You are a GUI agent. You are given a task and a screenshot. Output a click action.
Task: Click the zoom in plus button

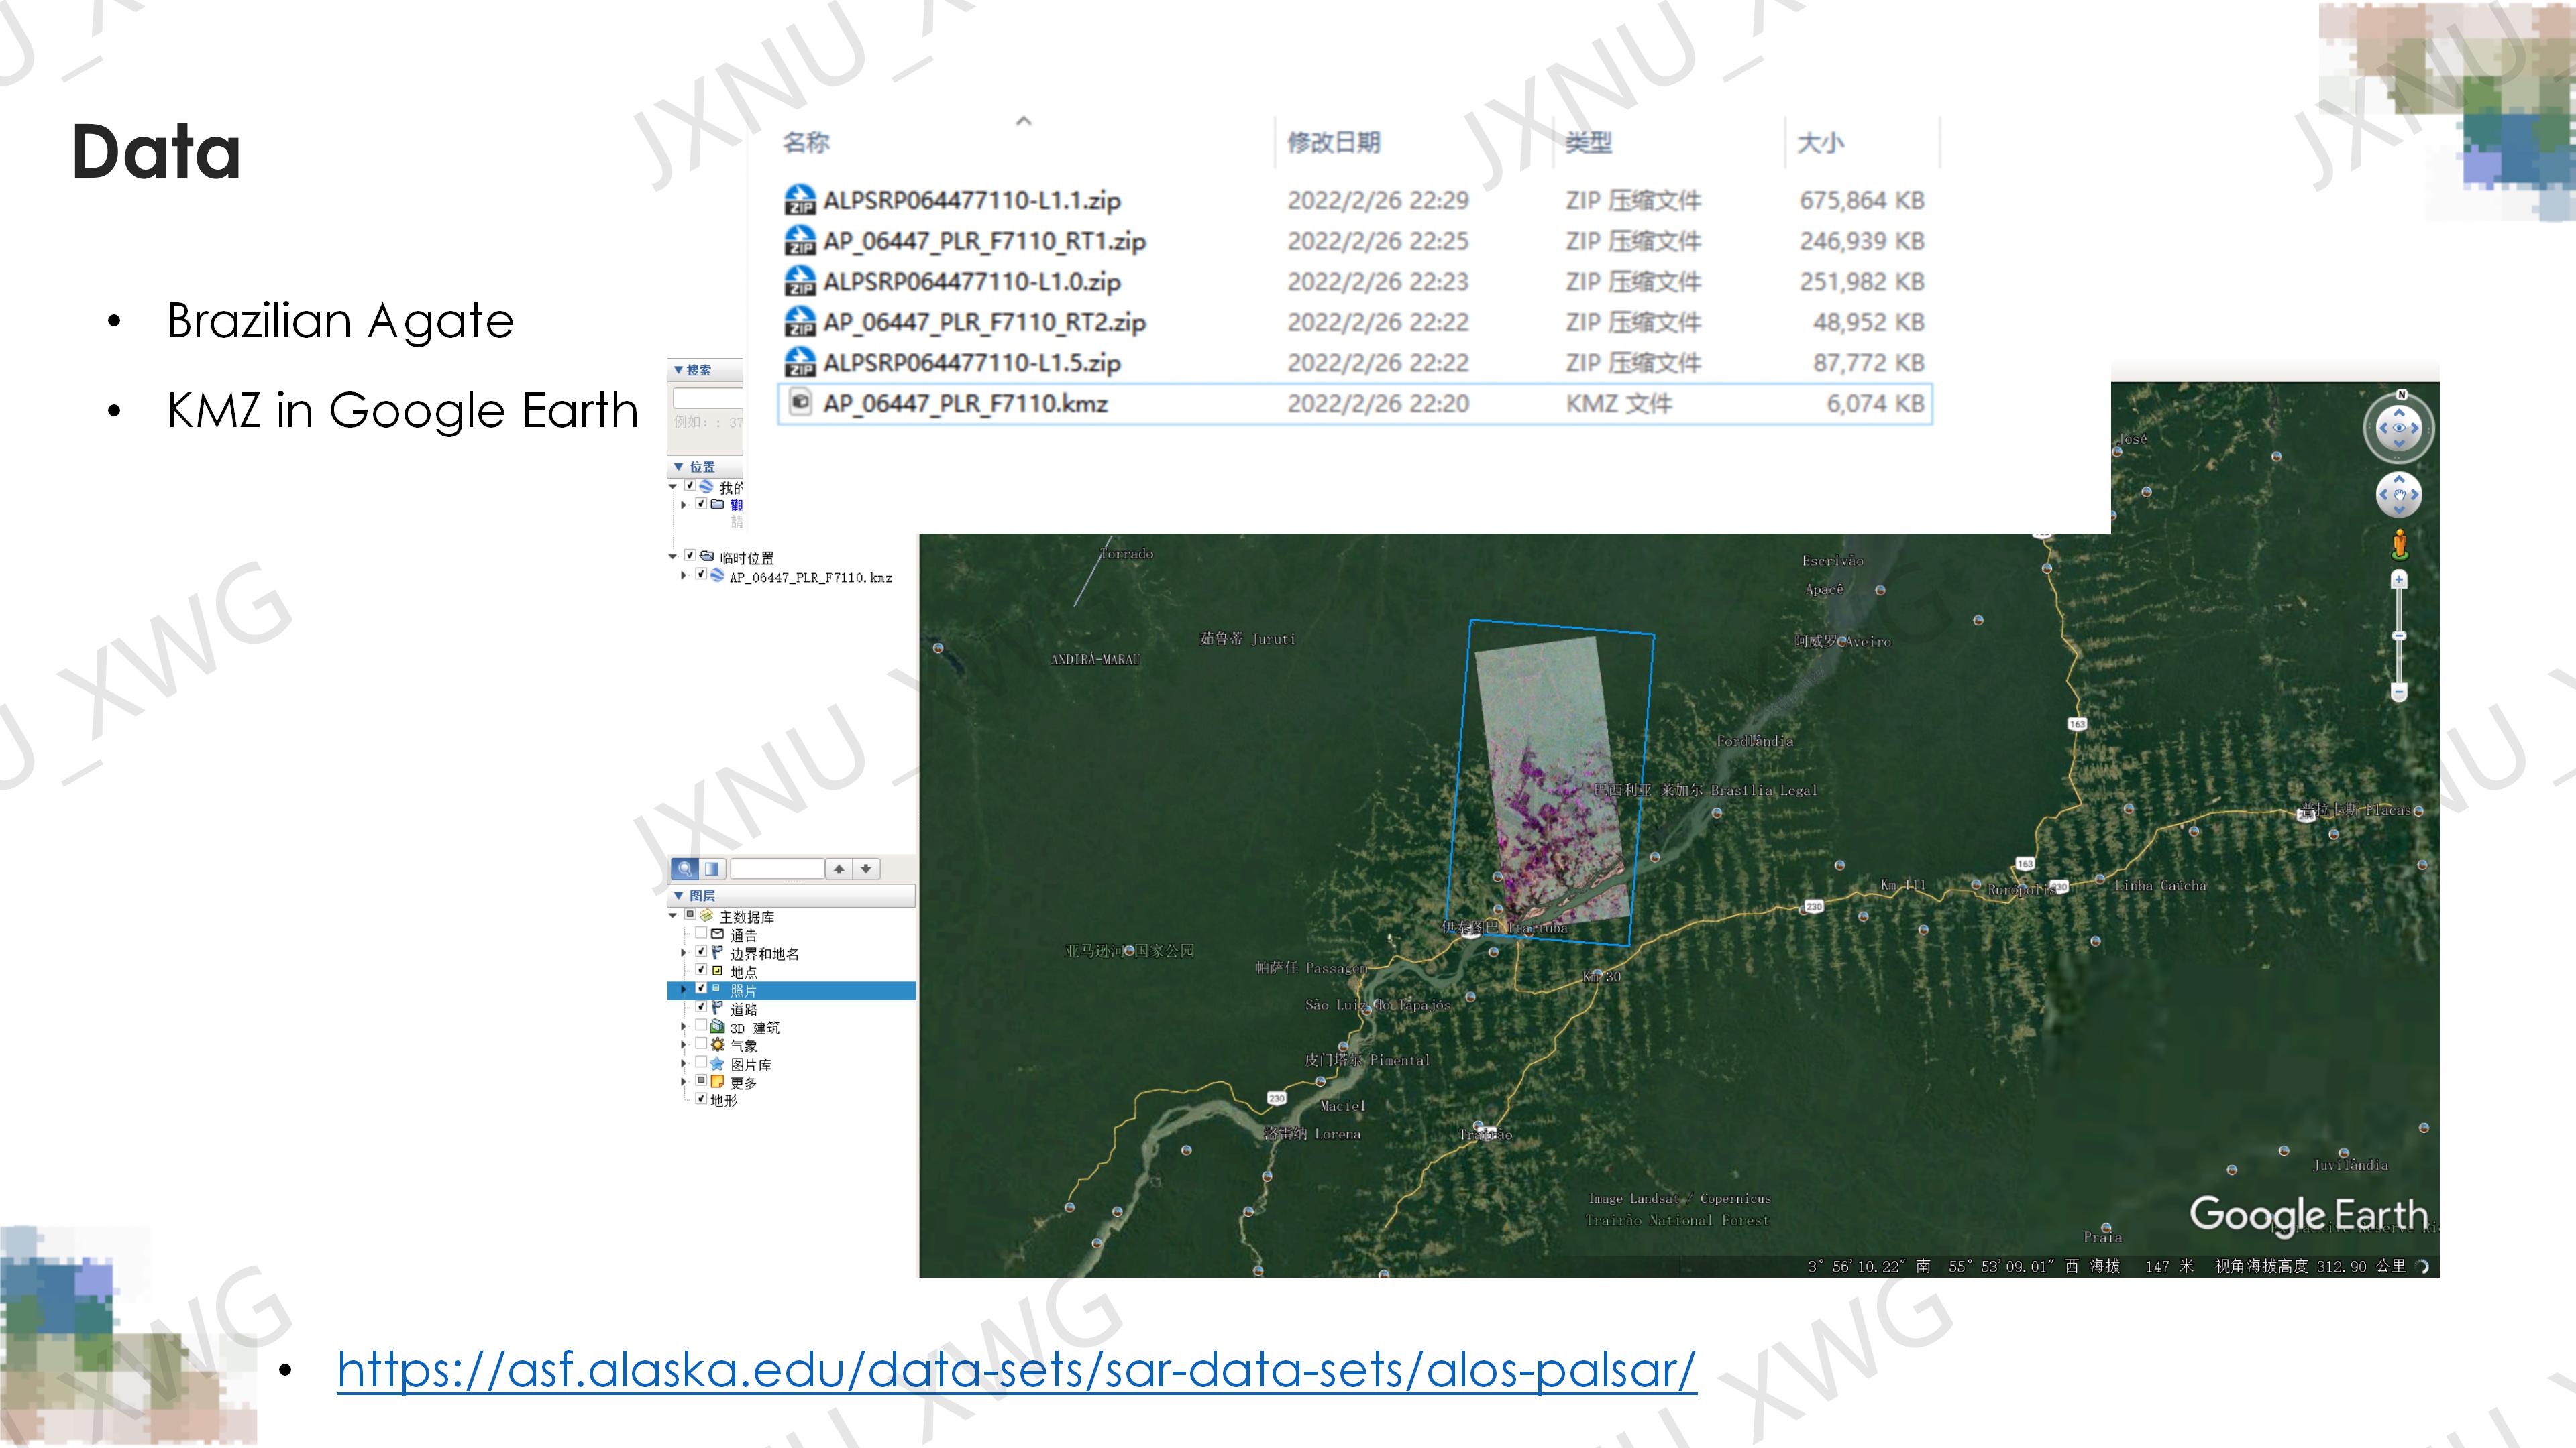[2399, 580]
